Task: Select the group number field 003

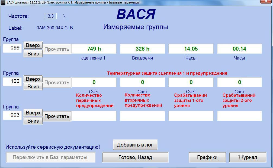Action: pyautogui.click(x=12, y=115)
